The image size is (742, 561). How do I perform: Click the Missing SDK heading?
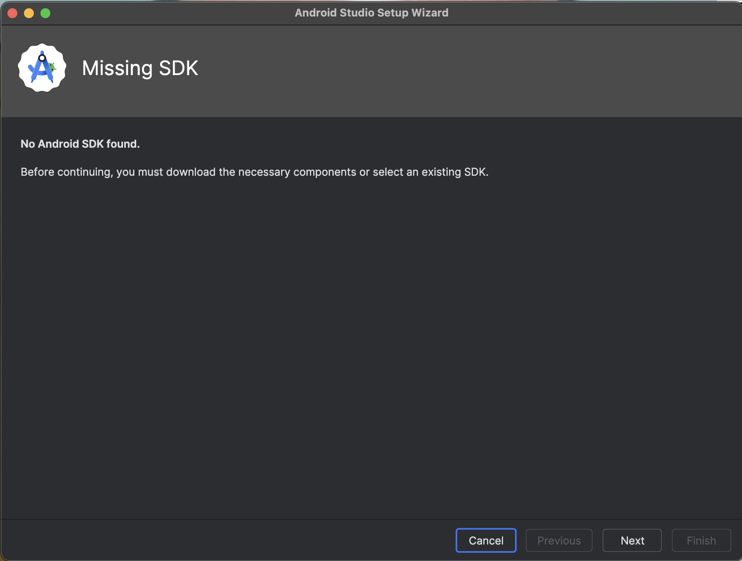coord(140,68)
